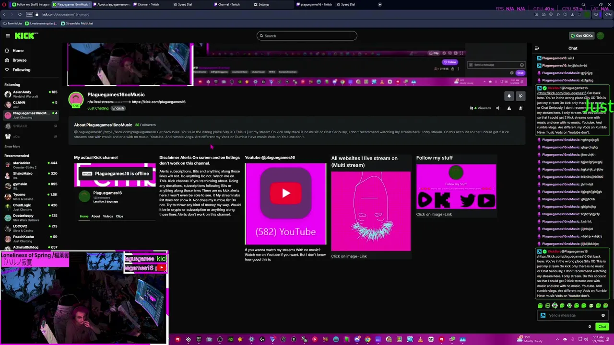Open Livestreamingsites bookmark
The image size is (614, 345).
(41, 23)
